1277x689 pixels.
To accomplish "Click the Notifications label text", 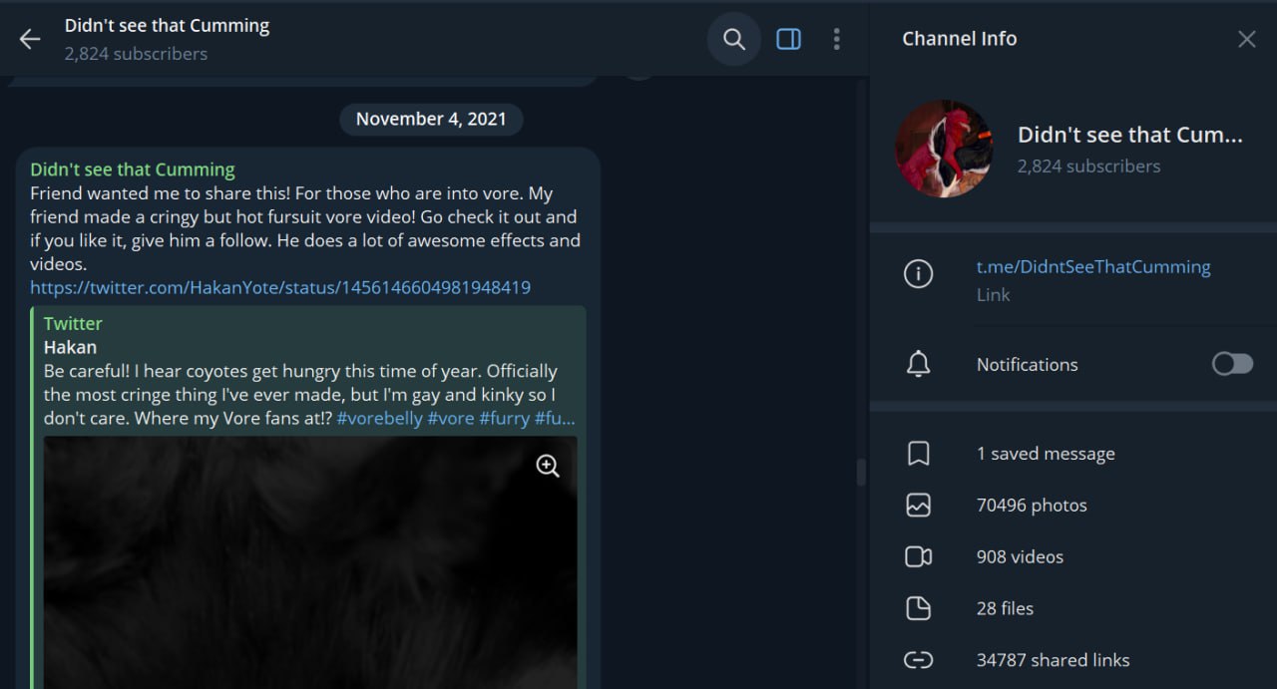I will click(1027, 364).
